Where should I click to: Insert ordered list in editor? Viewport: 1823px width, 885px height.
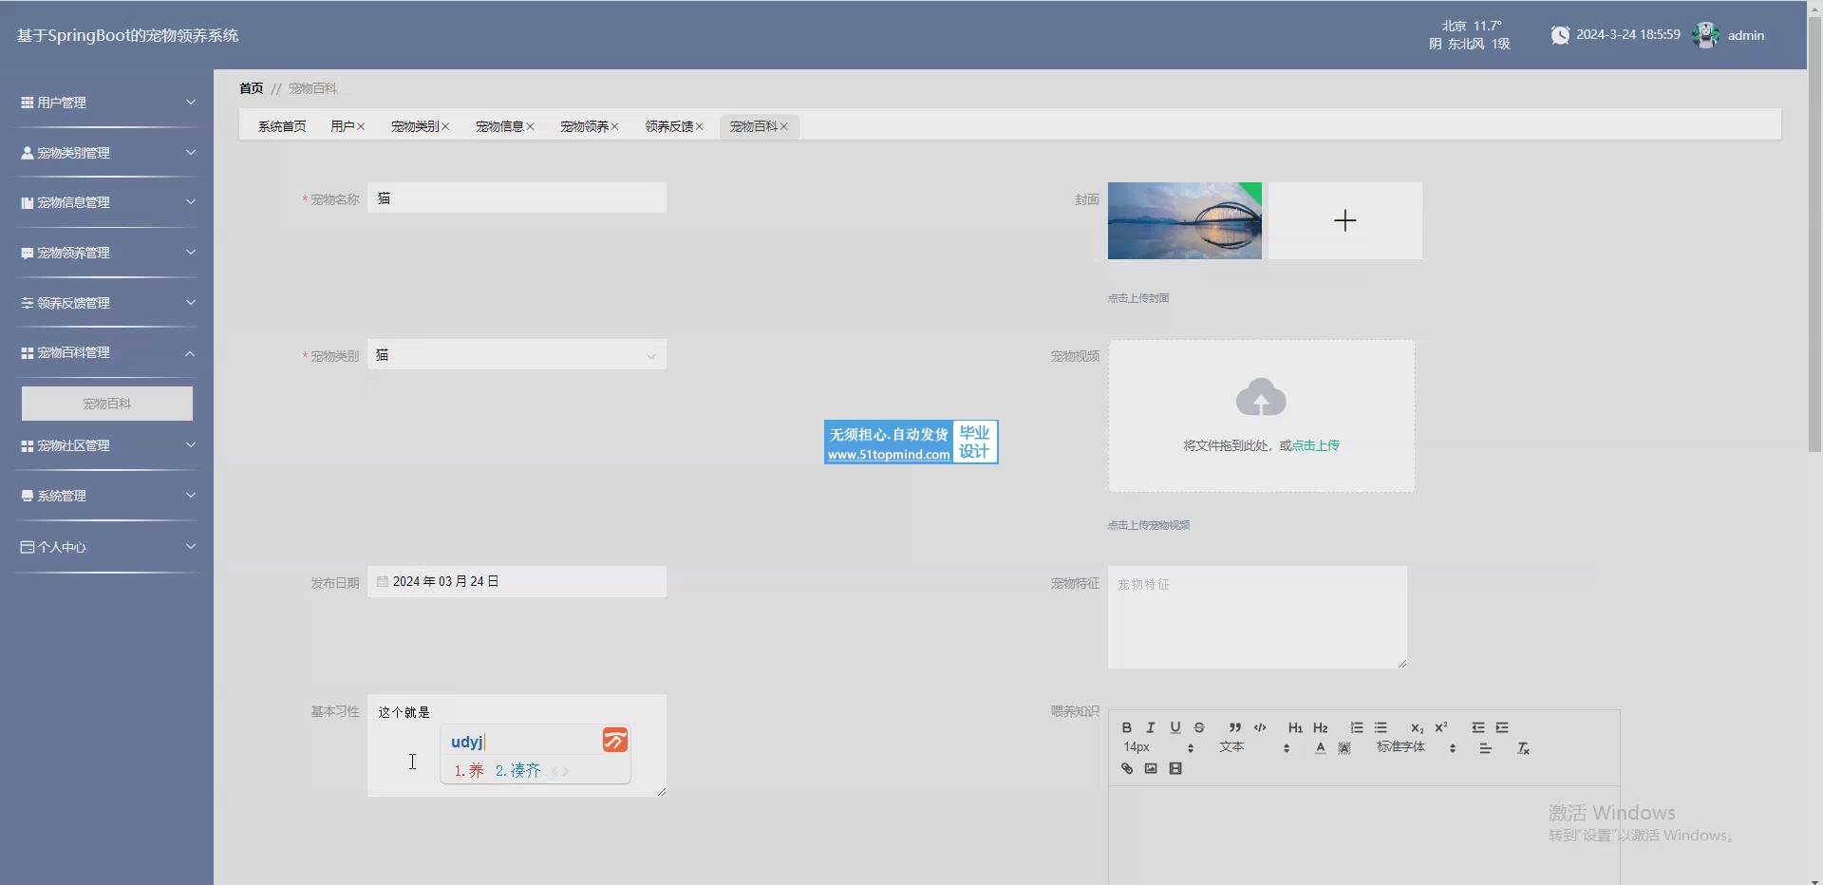click(x=1357, y=727)
